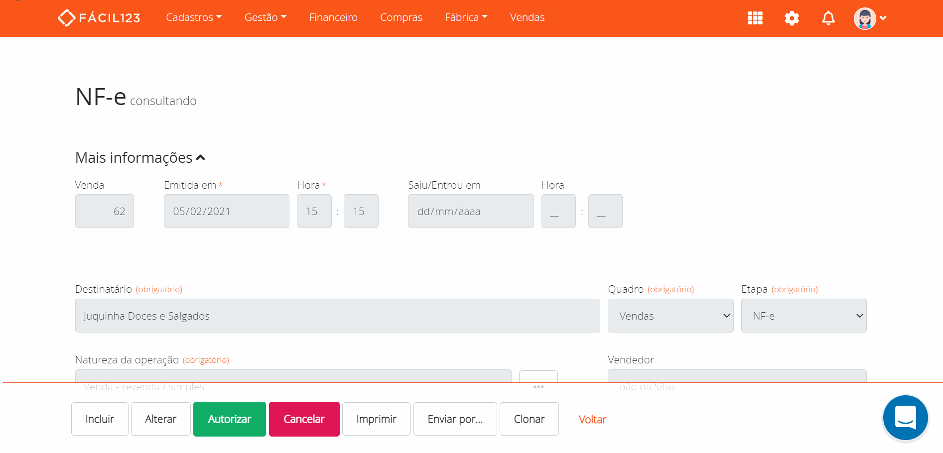
Task: Click the Venda field showing 62
Action: click(x=105, y=211)
